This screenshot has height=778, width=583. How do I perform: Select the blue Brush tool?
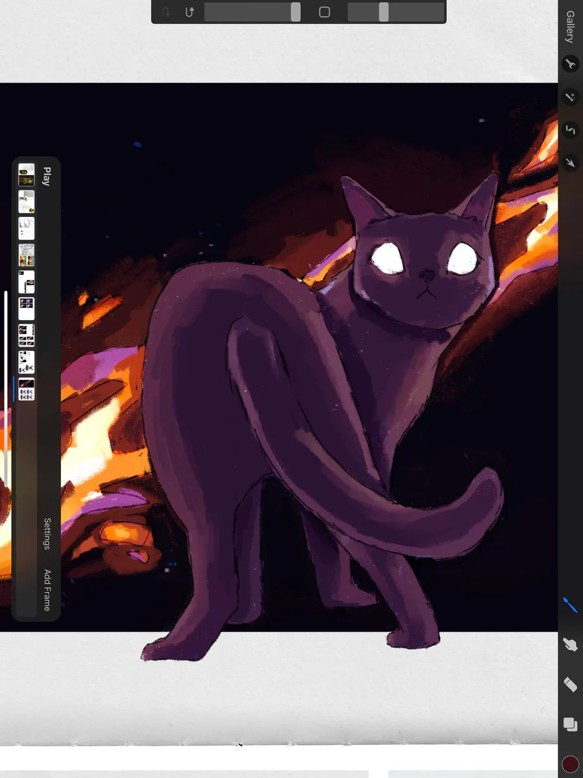570,606
